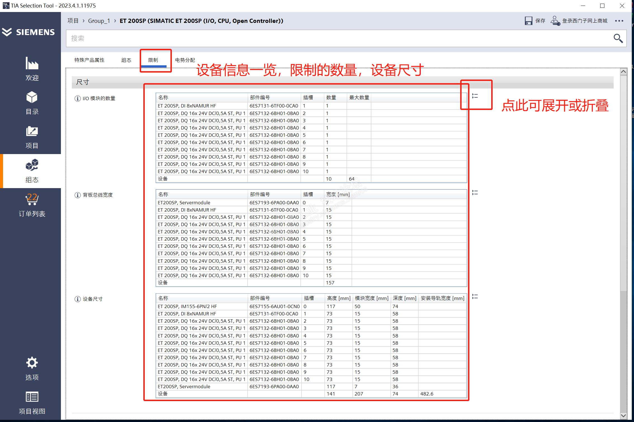Log in to Siemens online mall (登录西门子网上商城)

coord(584,21)
